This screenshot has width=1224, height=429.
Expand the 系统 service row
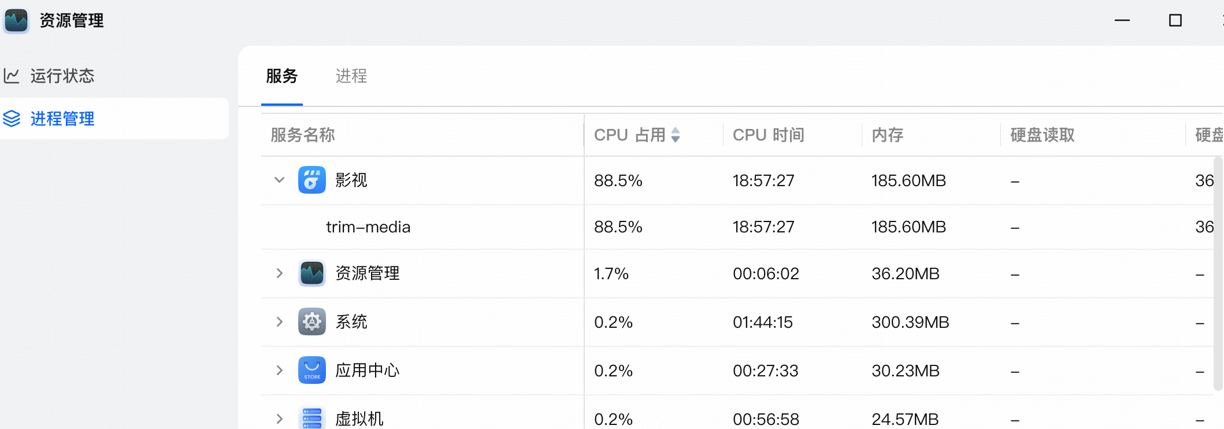click(280, 322)
